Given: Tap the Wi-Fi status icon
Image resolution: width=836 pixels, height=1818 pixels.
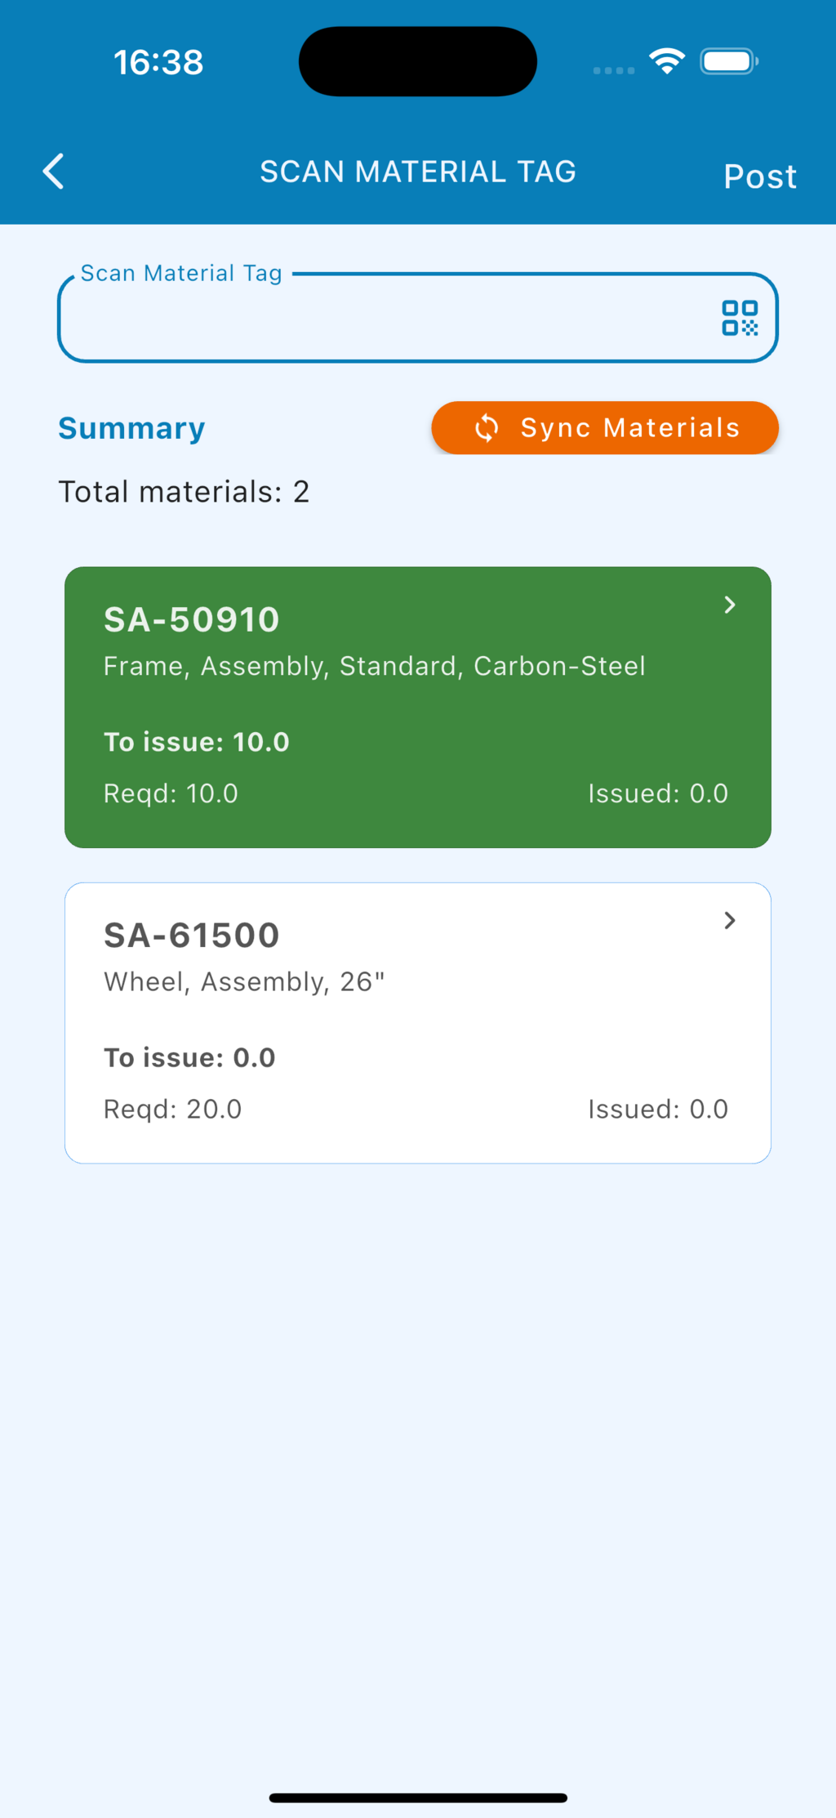Looking at the screenshot, I should [667, 61].
